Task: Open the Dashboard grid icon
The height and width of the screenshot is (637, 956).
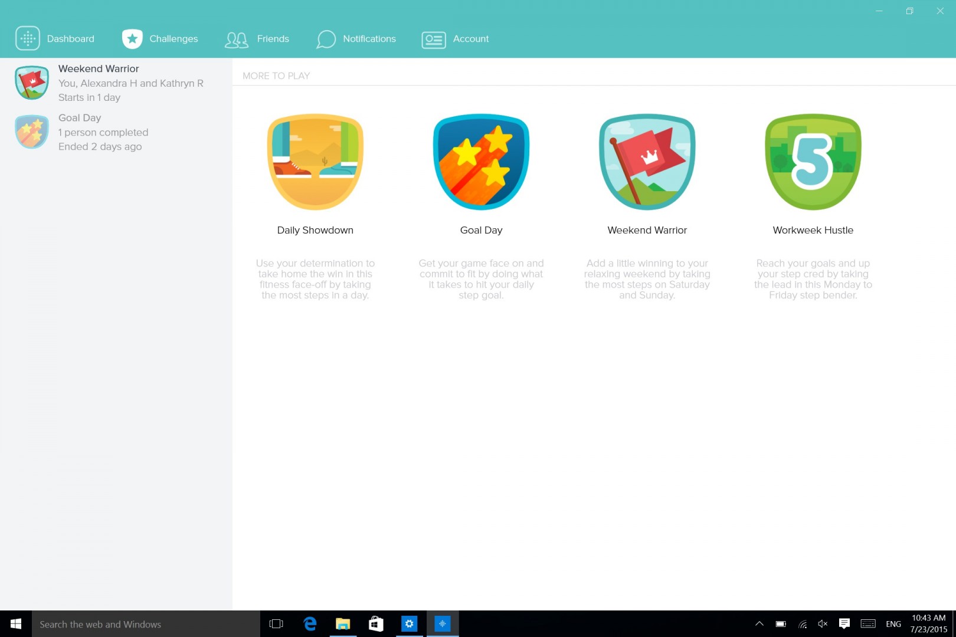Action: click(x=28, y=38)
